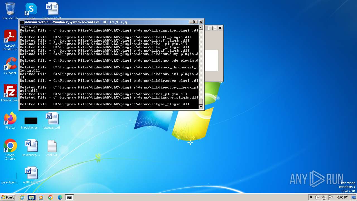357x201 pixels.
Task: Open cmd window system menu icon
Action: tap(22, 22)
